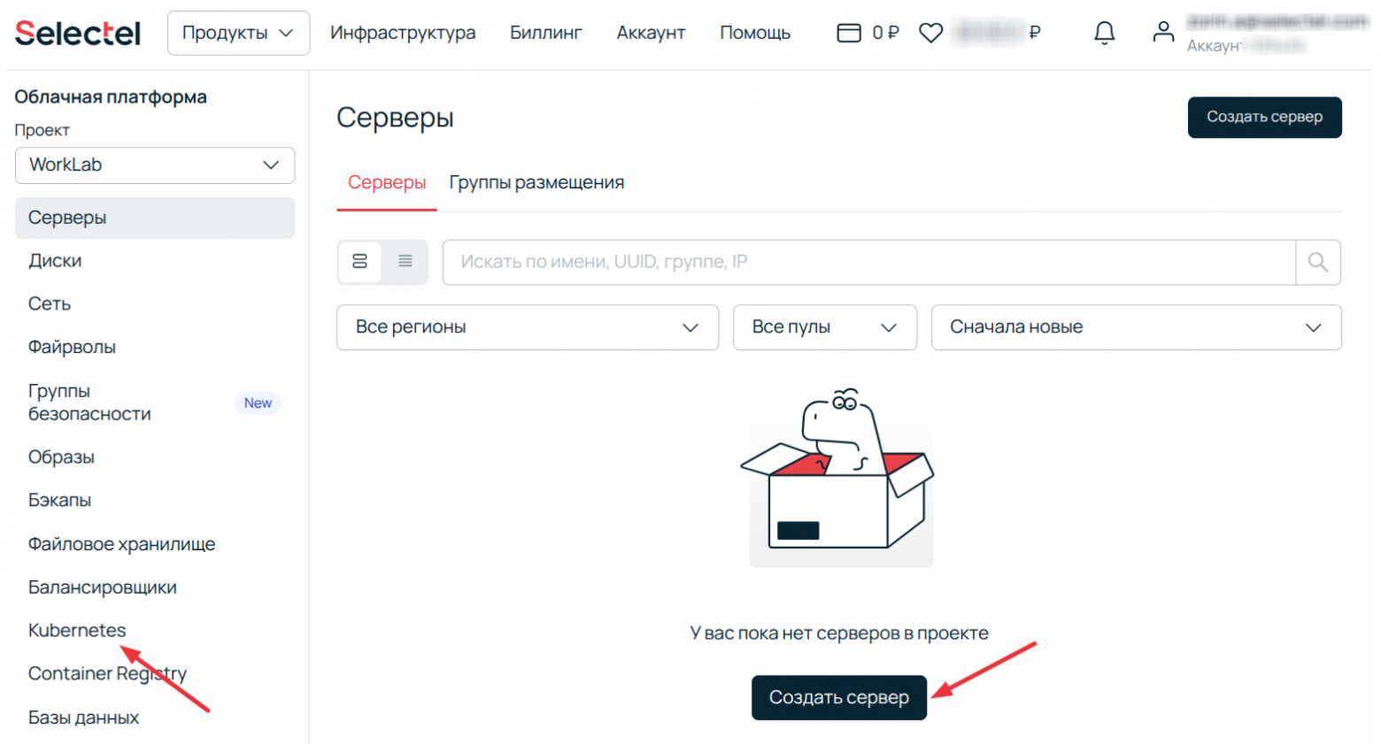This screenshot has height=744, width=1381.
Task: Click the account profile icon
Action: pyautogui.click(x=1162, y=32)
